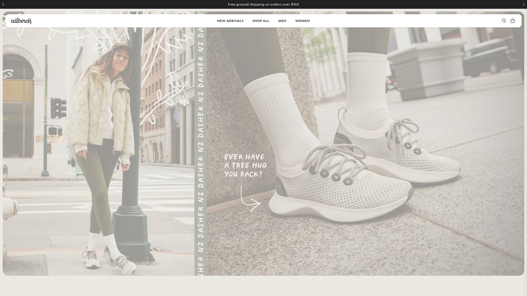Open the Shop All menu
Viewport: 527px width, 296px height.
click(261, 21)
